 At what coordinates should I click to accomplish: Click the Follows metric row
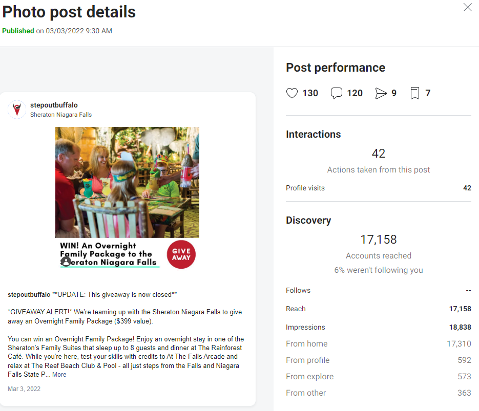pos(378,291)
